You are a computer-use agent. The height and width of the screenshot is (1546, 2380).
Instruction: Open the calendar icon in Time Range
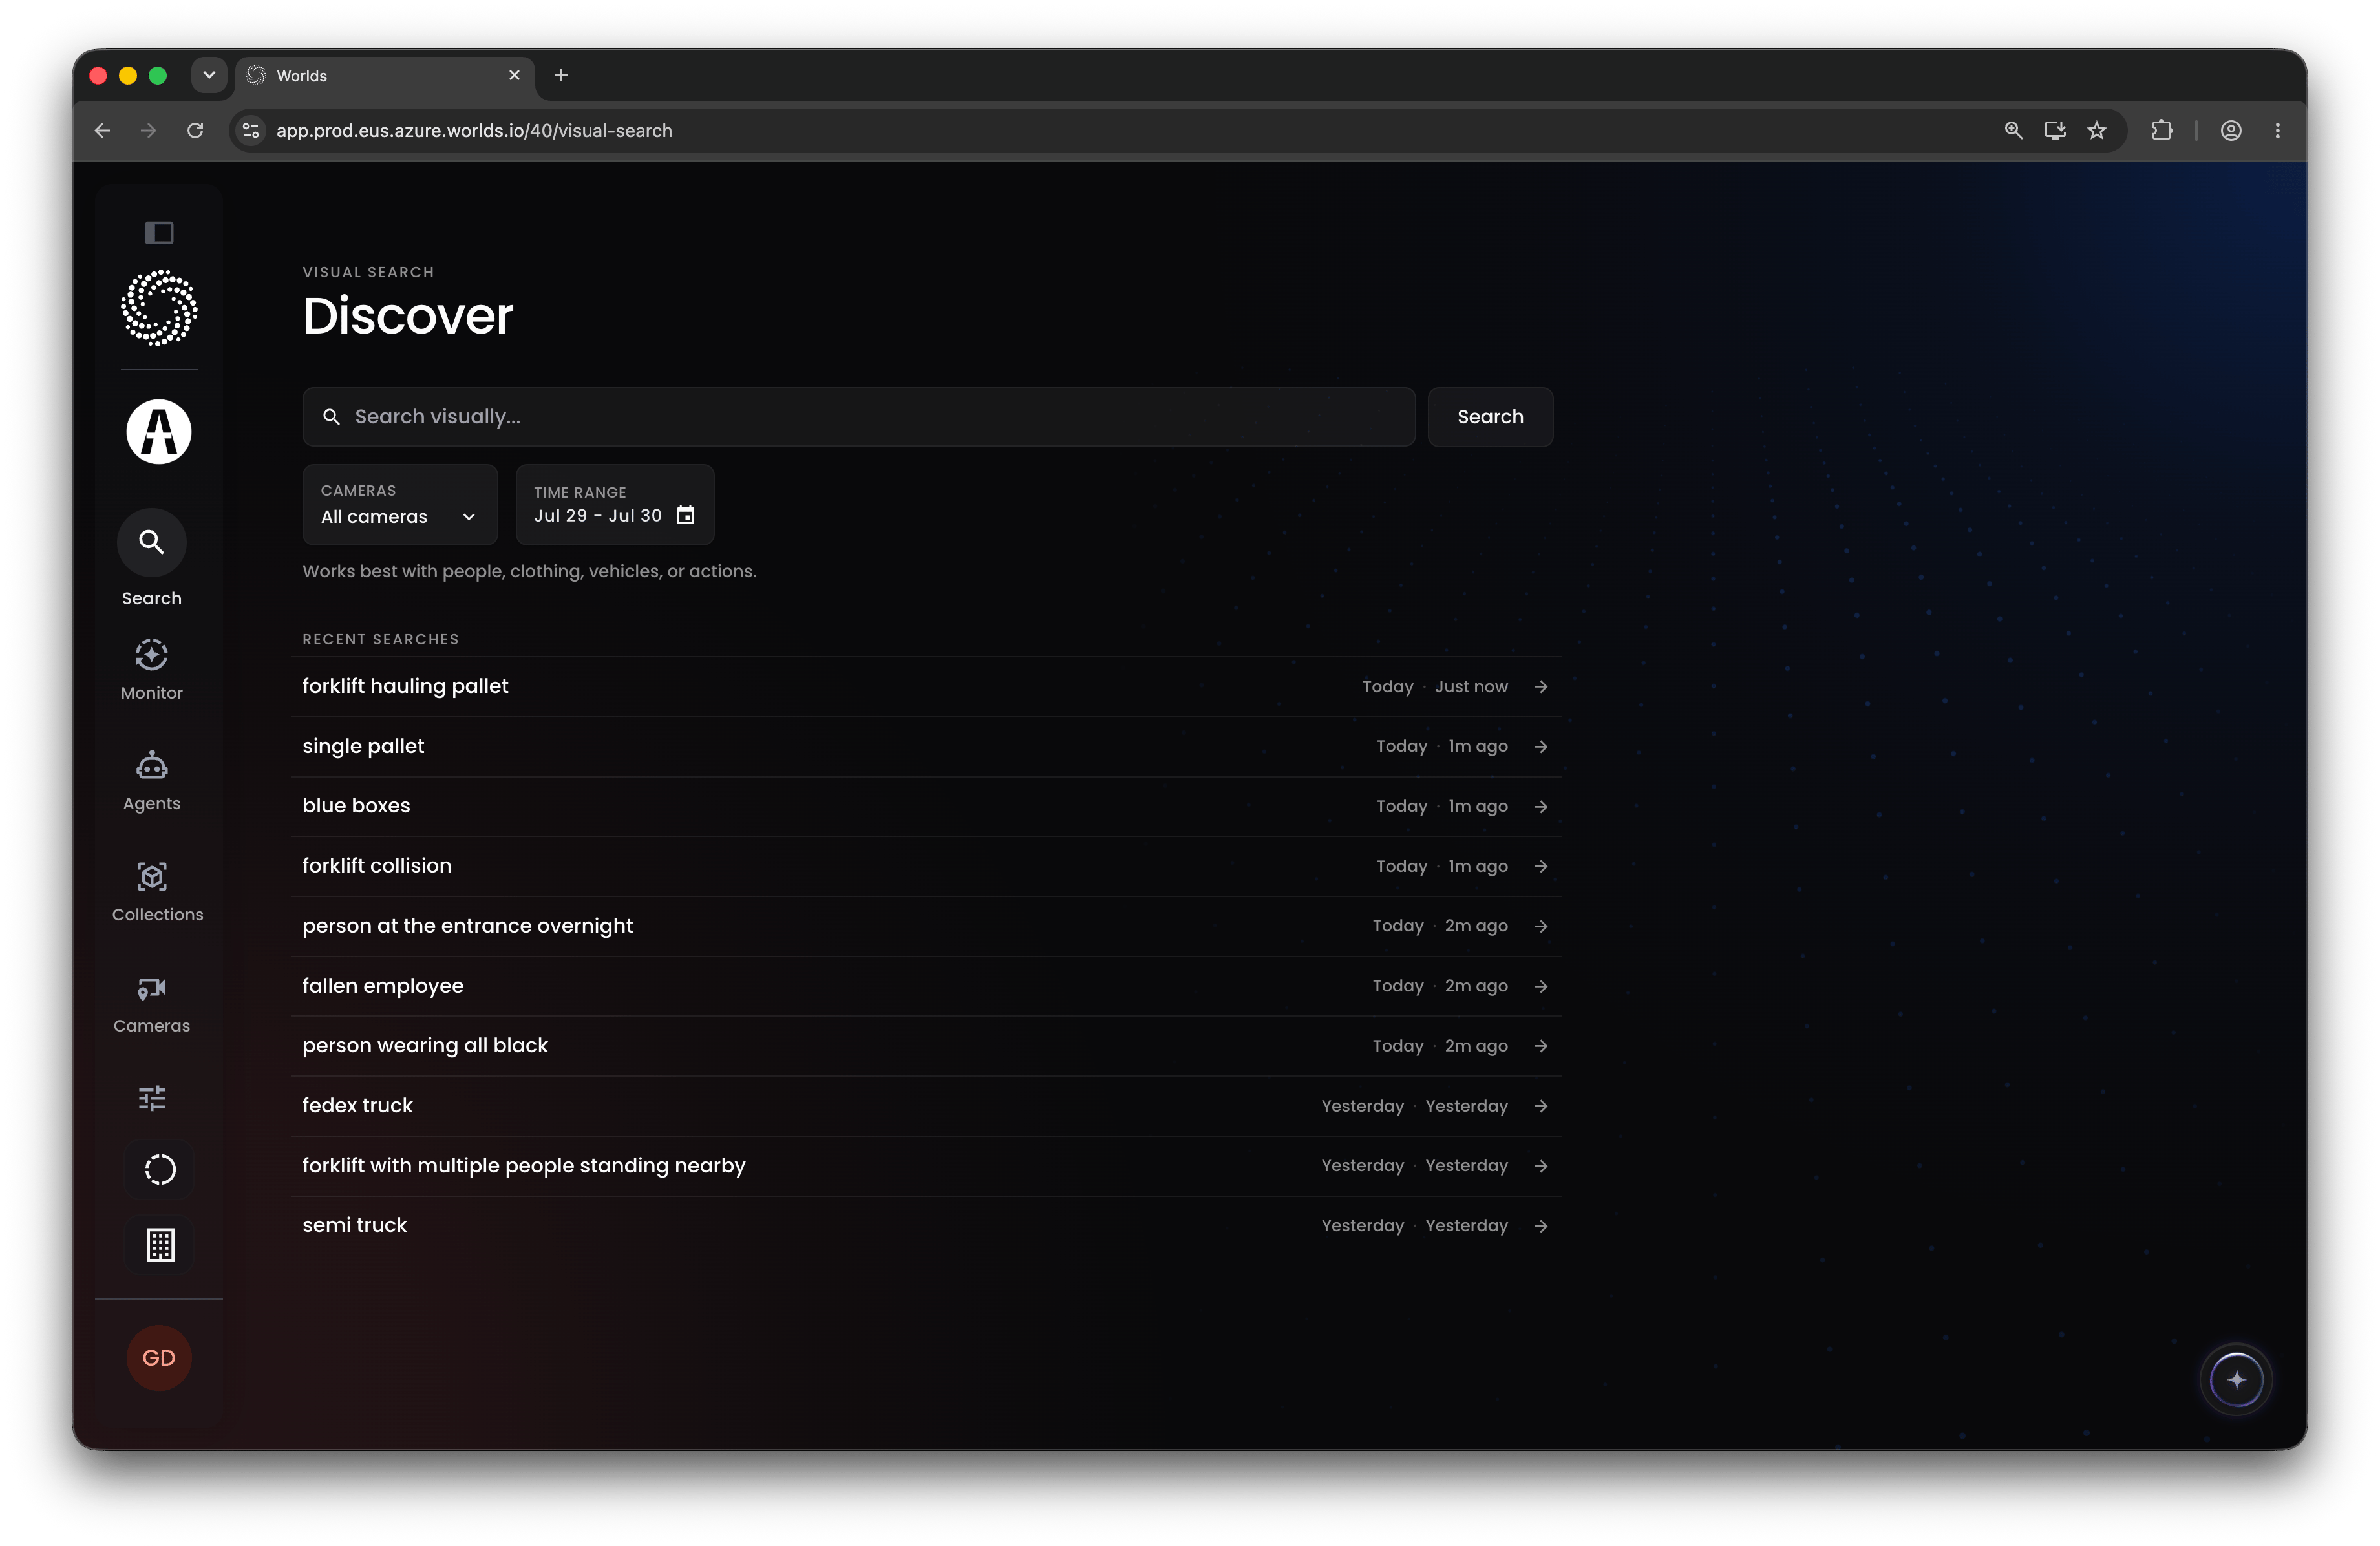point(685,515)
